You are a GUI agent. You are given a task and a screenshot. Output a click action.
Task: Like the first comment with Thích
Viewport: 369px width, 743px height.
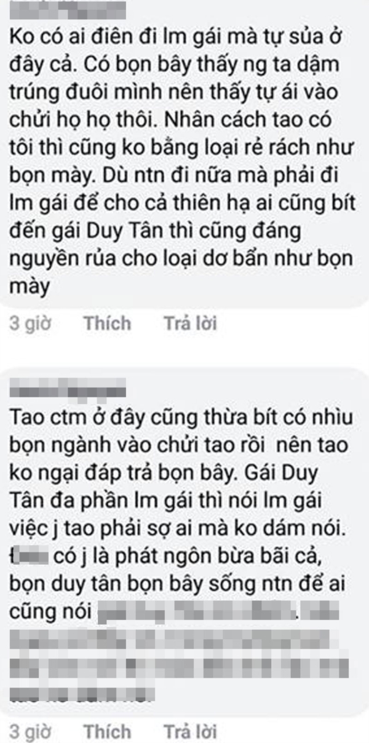coord(108,324)
